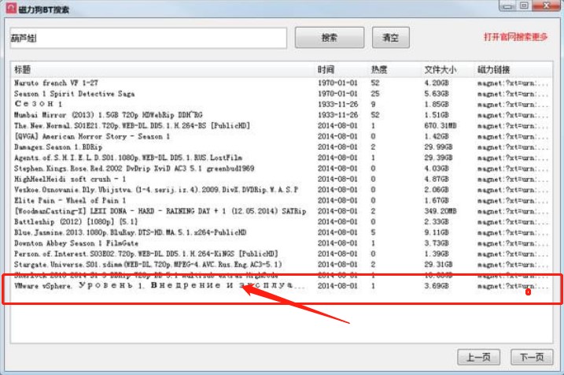Open the 打开官网搜索更多 link
The height and width of the screenshot is (375, 564).
(x=515, y=37)
